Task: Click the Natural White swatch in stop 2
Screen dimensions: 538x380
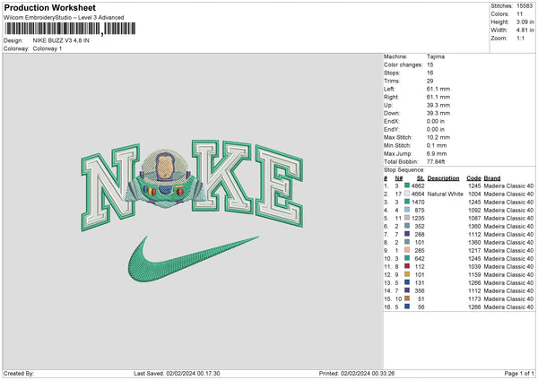Action: (x=407, y=194)
